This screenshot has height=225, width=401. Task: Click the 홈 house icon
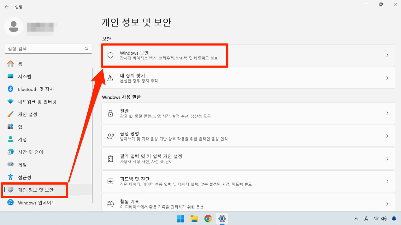pyautogui.click(x=10, y=64)
